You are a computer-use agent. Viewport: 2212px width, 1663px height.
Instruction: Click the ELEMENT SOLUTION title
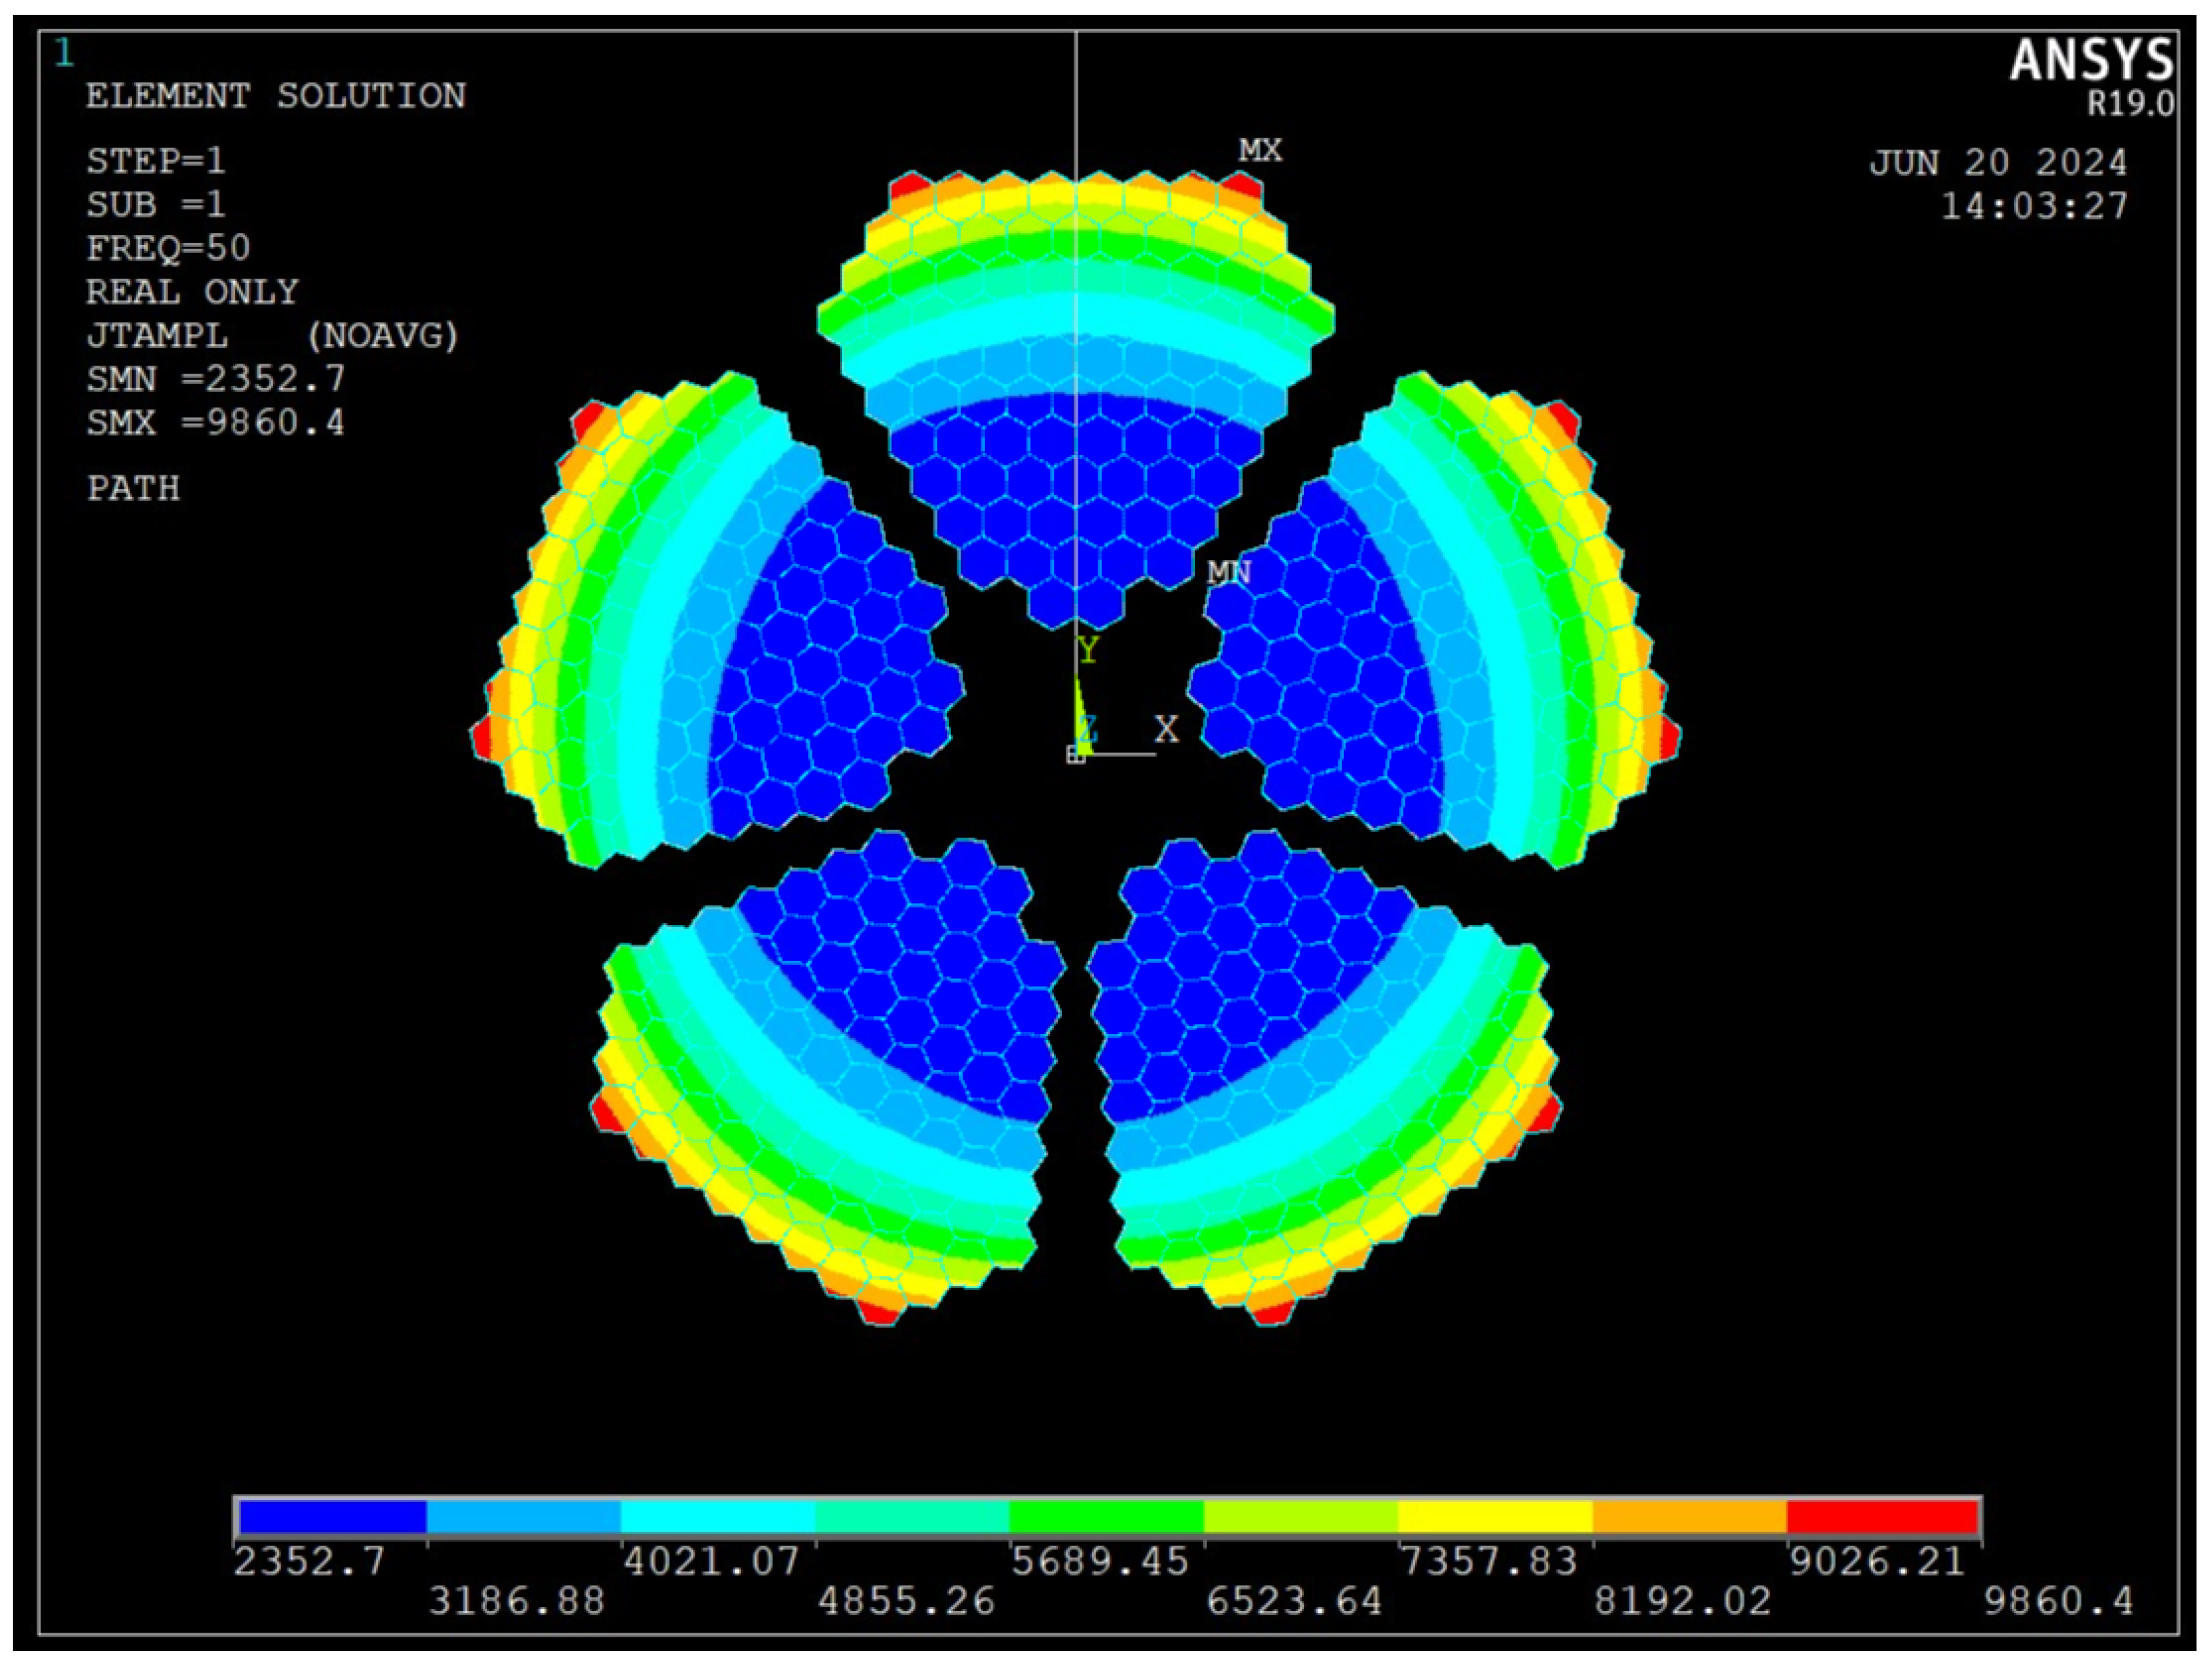coord(276,96)
